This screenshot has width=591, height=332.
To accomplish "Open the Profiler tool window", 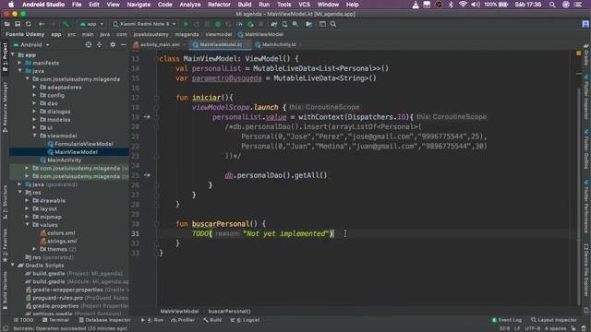I will click(183, 320).
